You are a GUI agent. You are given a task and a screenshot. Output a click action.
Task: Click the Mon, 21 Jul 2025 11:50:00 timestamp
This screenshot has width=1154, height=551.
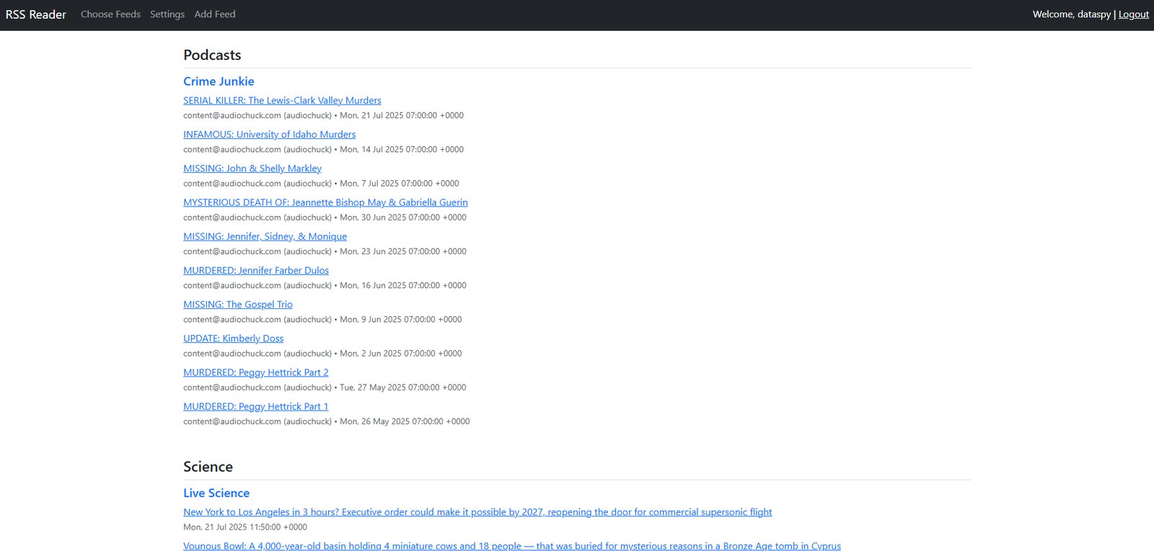(245, 527)
